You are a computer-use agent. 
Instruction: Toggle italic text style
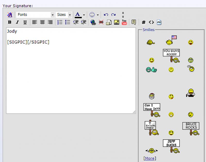[x=17, y=22]
